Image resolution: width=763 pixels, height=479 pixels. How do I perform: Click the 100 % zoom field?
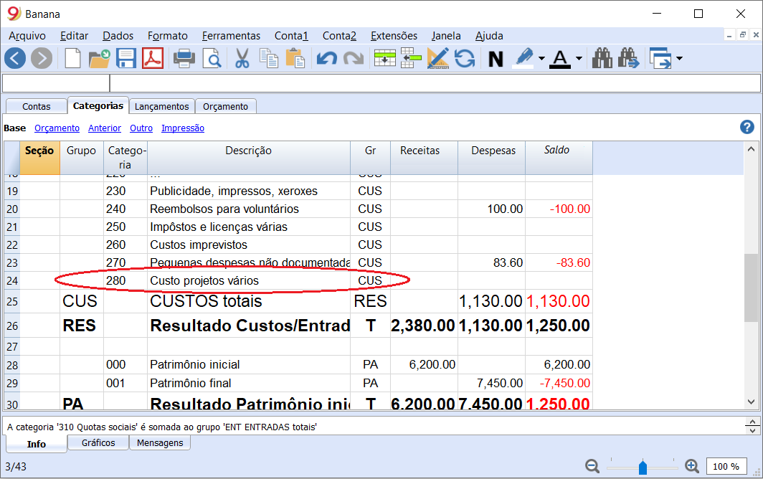[726, 466]
